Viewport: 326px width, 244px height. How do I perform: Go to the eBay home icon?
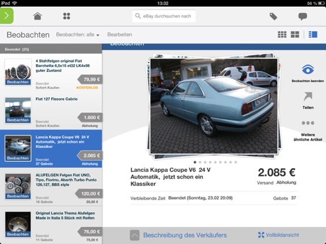click(37, 16)
